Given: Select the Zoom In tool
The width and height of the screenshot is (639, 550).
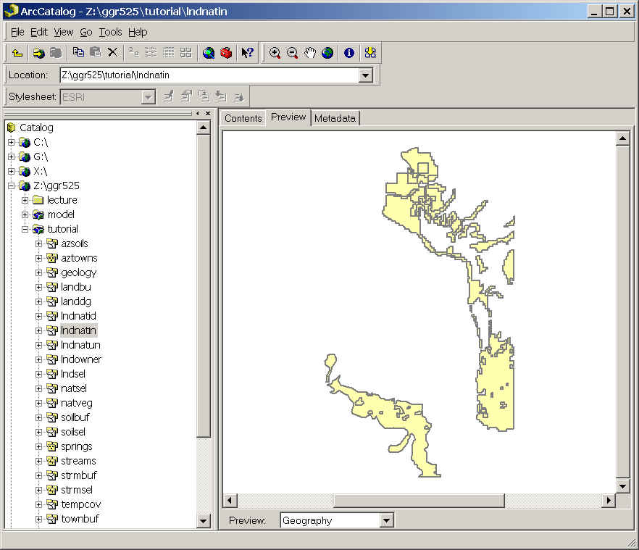Looking at the screenshot, I should coord(275,53).
